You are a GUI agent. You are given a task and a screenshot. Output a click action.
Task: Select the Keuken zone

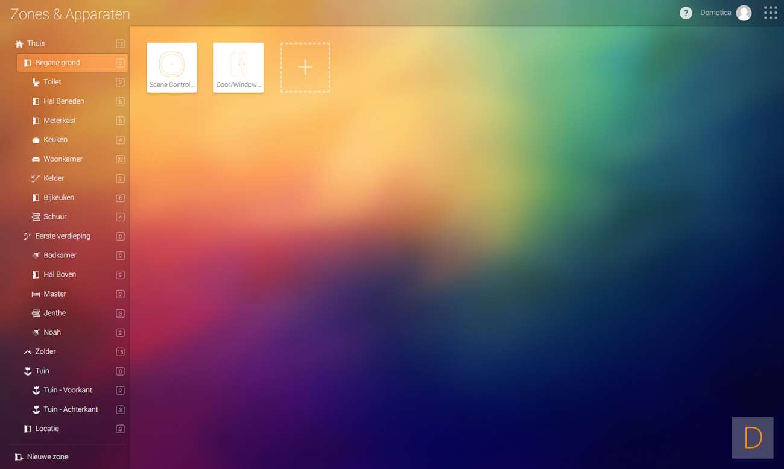pyautogui.click(x=55, y=140)
